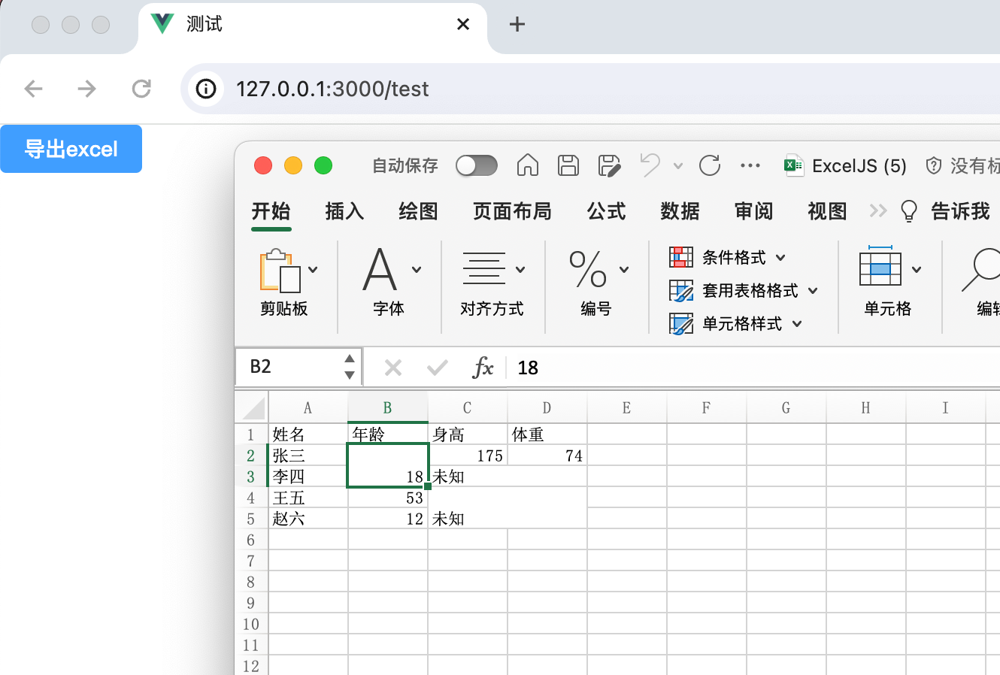Open the 单元格样式 menu
The image size is (1000, 675).
pos(736,323)
